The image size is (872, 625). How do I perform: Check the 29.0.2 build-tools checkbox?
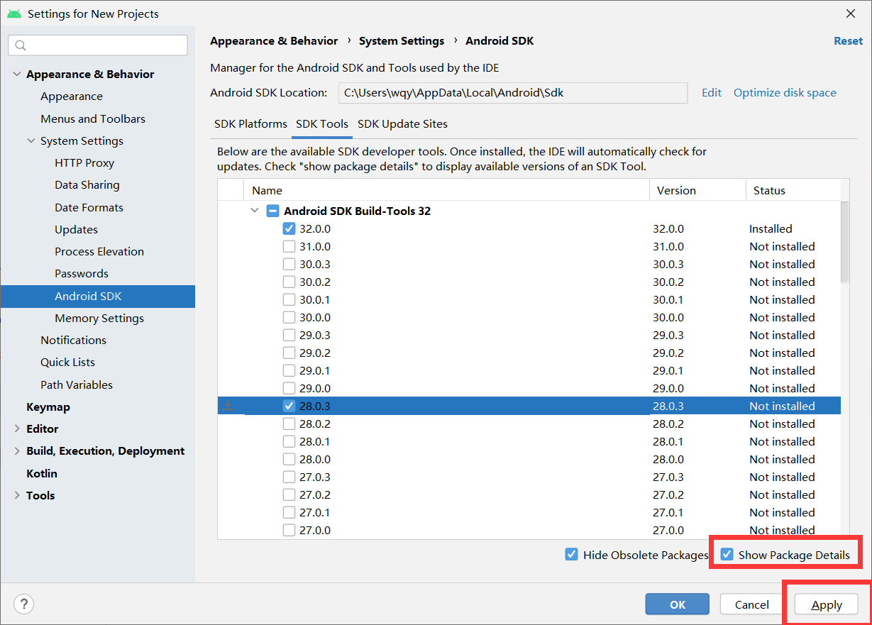coord(289,353)
